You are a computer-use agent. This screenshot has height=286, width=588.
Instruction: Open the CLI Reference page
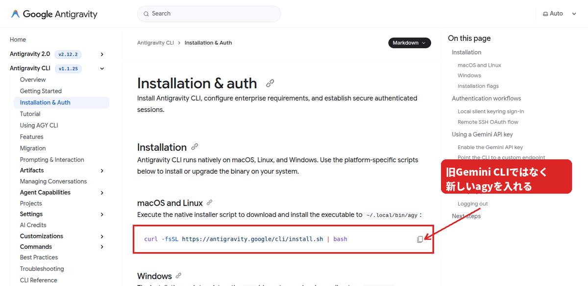coord(38,281)
